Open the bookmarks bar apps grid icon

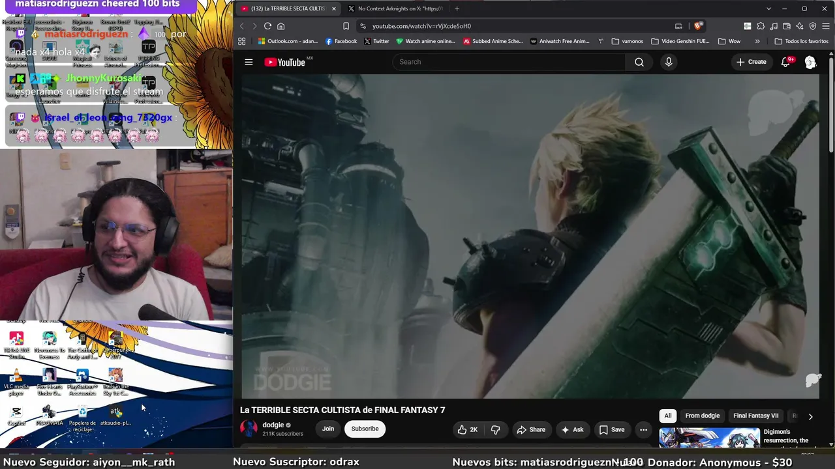(242, 41)
